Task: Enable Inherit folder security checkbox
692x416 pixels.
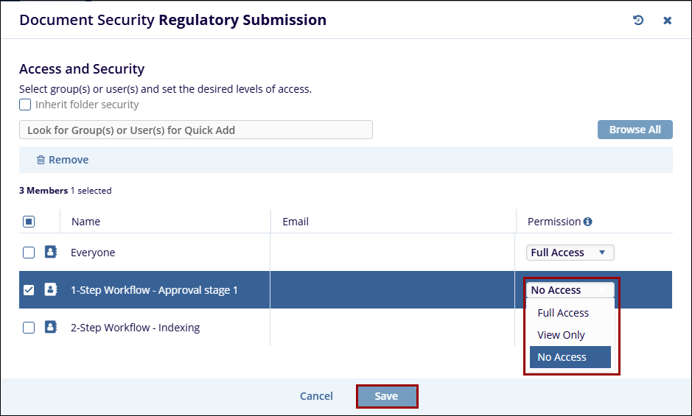Action: point(25,105)
